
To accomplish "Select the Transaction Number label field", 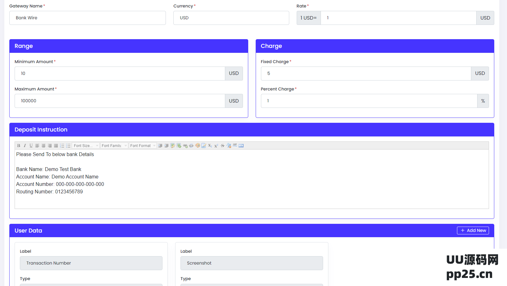I will pos(91,263).
